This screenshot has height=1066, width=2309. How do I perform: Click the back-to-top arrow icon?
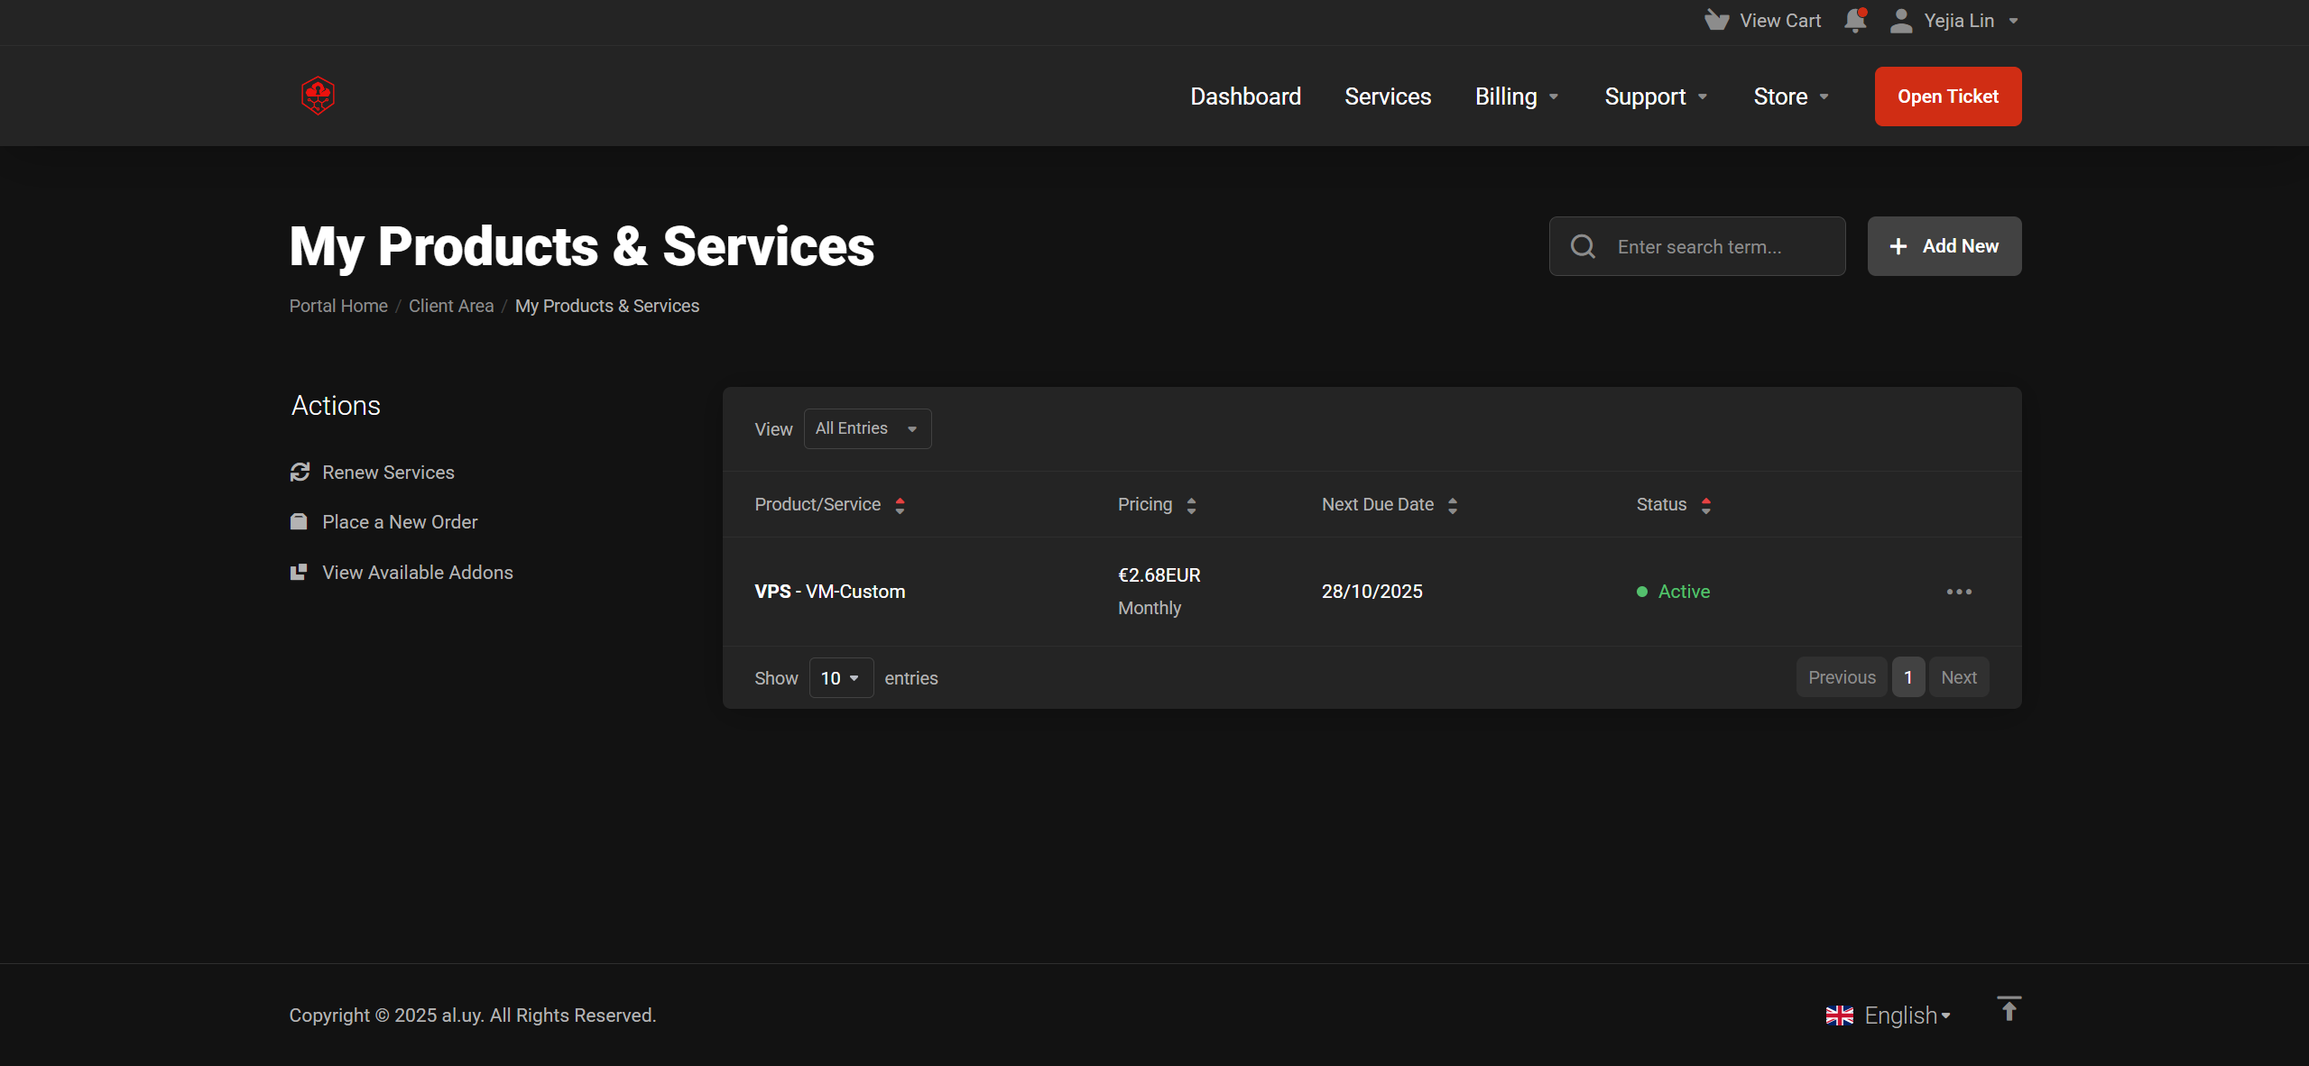pyautogui.click(x=2009, y=1008)
